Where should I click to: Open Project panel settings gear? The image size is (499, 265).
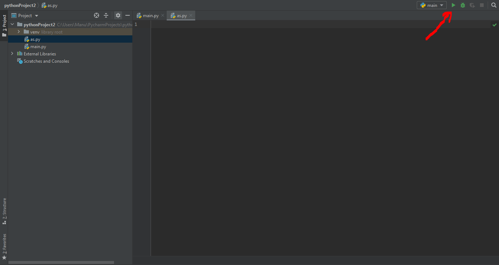pyautogui.click(x=118, y=15)
